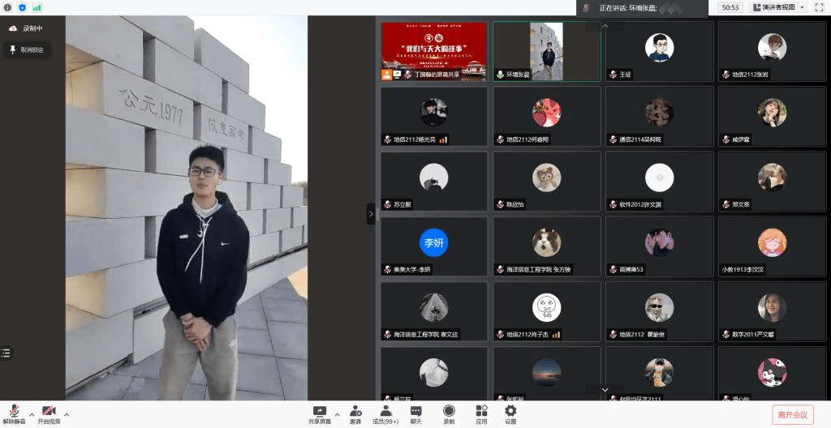
Task: Open video options arrow beside camera
Action: click(x=67, y=414)
